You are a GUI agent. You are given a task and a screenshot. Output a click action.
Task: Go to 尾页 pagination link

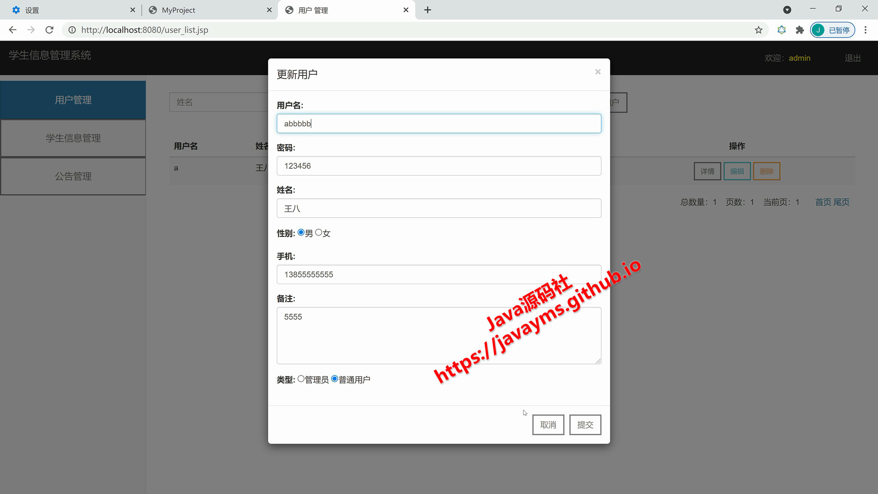click(x=841, y=202)
